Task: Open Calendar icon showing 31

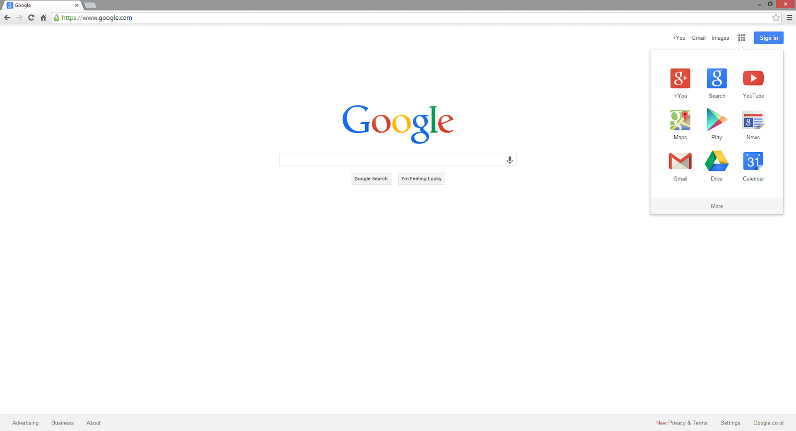Action: tap(753, 161)
